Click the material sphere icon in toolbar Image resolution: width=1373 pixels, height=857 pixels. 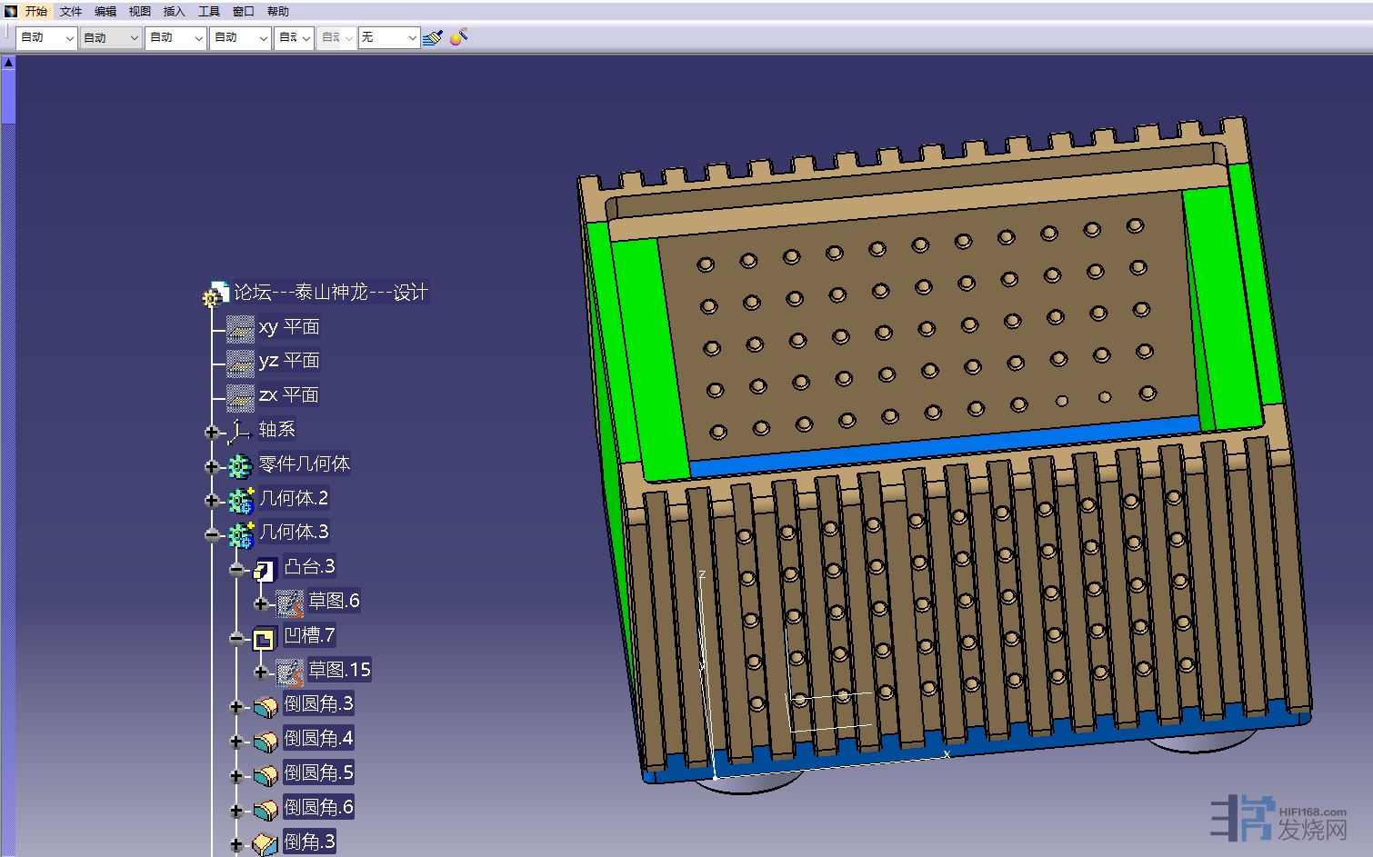click(x=458, y=37)
